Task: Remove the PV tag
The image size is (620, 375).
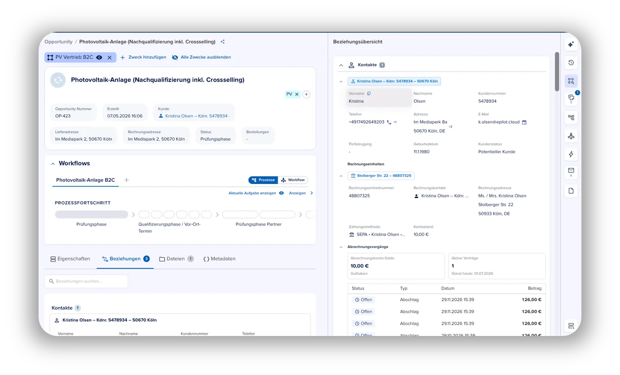Action: click(297, 94)
